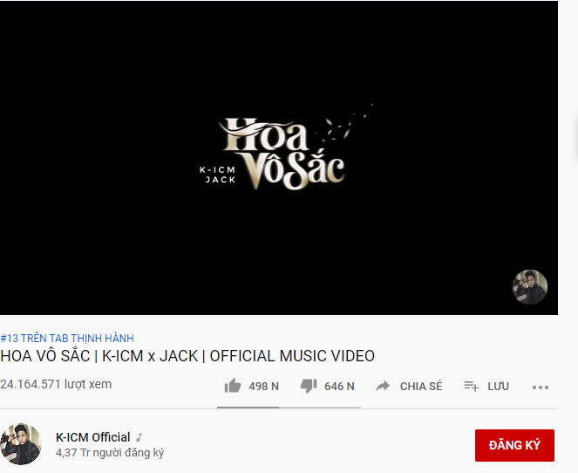Viewport: 578px width, 473px height.
Task: Click the Hoa Vô Sắc video player
Action: [279, 158]
